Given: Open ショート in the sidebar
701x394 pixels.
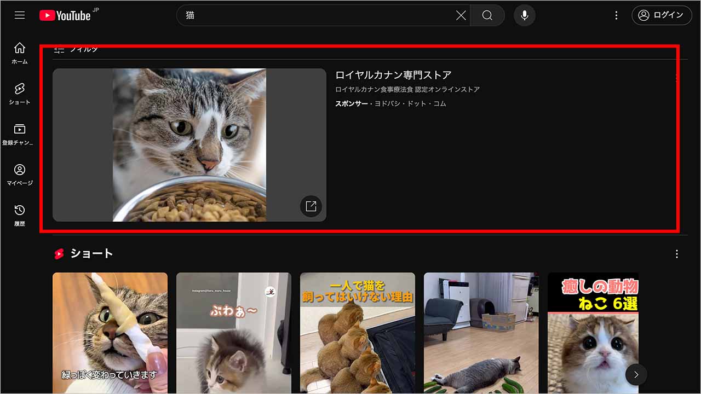Looking at the screenshot, I should 20,94.
